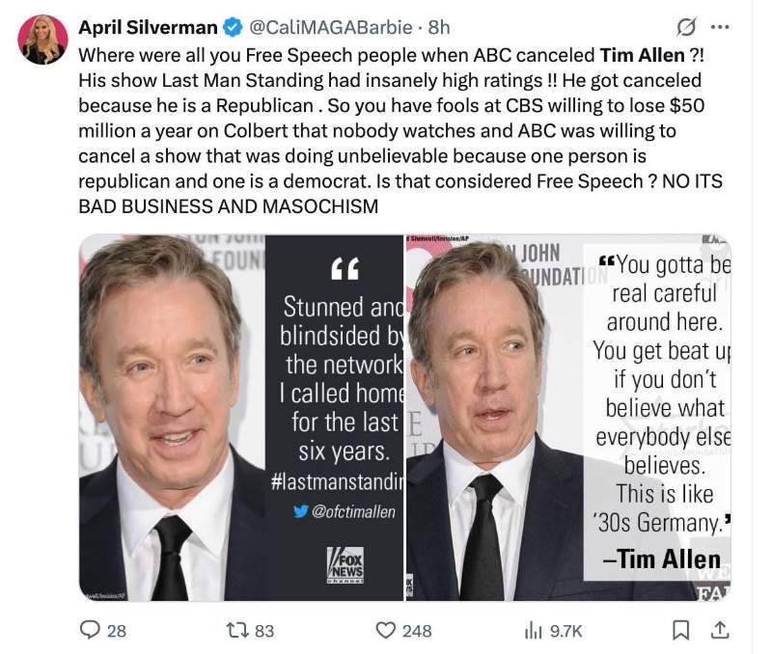The height and width of the screenshot is (654, 772).
Task: Click the repost arrows icon
Action: pos(236,631)
